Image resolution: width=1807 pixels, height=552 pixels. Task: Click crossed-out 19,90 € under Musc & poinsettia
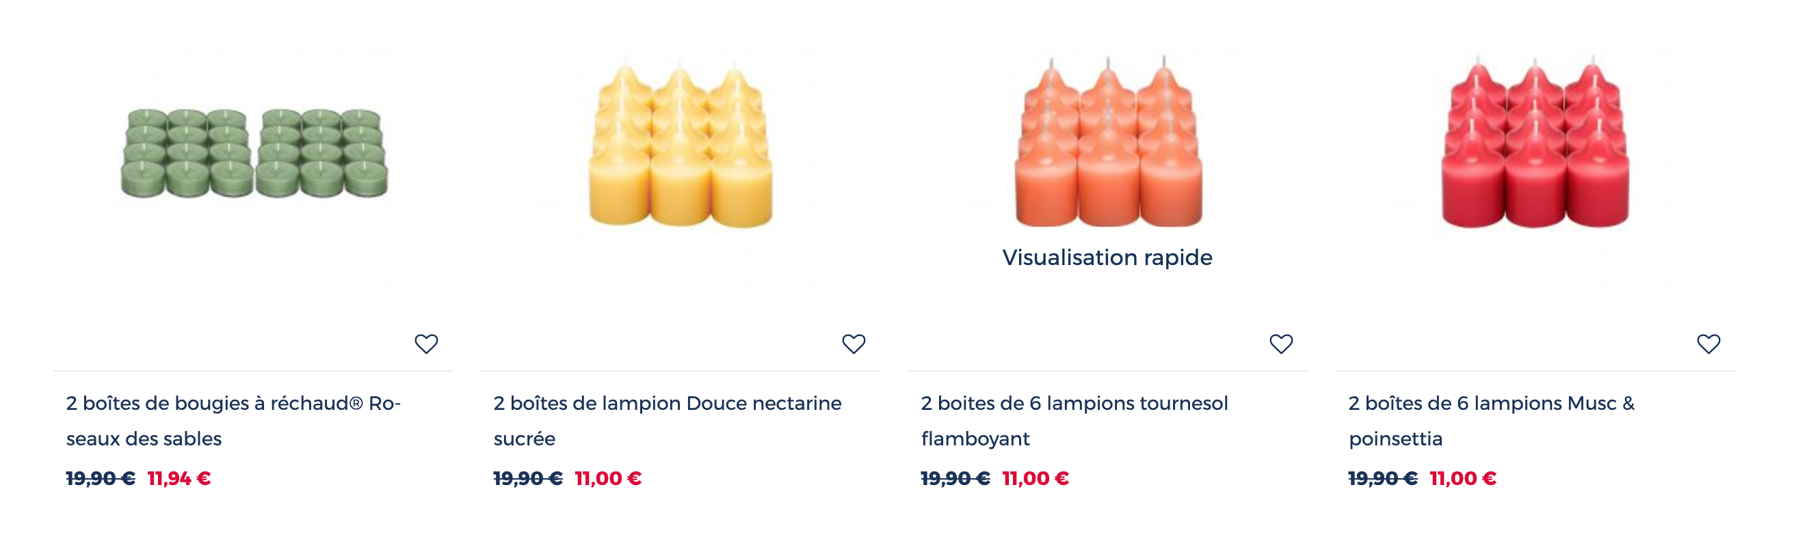[x=1382, y=478]
